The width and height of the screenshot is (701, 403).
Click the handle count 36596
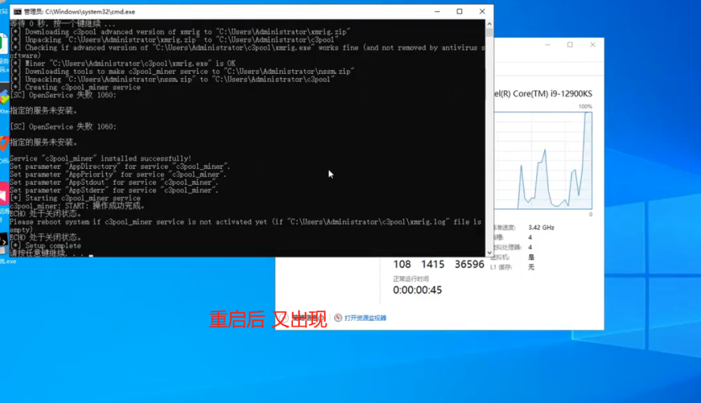point(470,265)
